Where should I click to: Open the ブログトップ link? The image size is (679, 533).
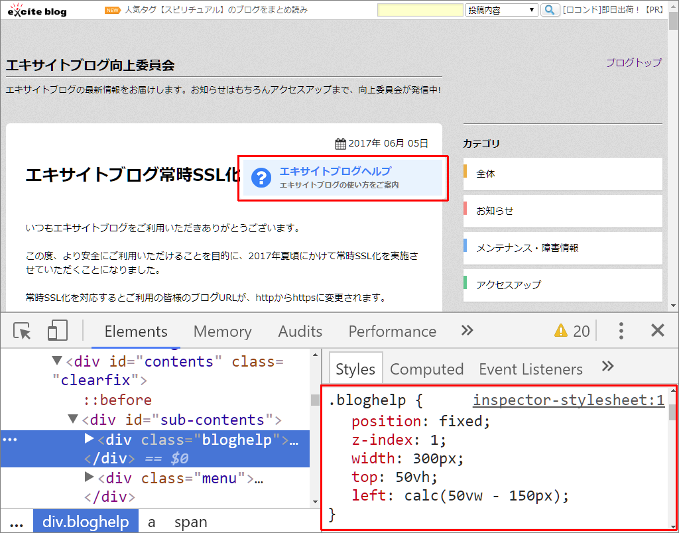633,63
